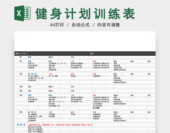Select the 反握腕弯举 cell
Image resolution: width=170 pixels, height=133 pixels.
97,117
